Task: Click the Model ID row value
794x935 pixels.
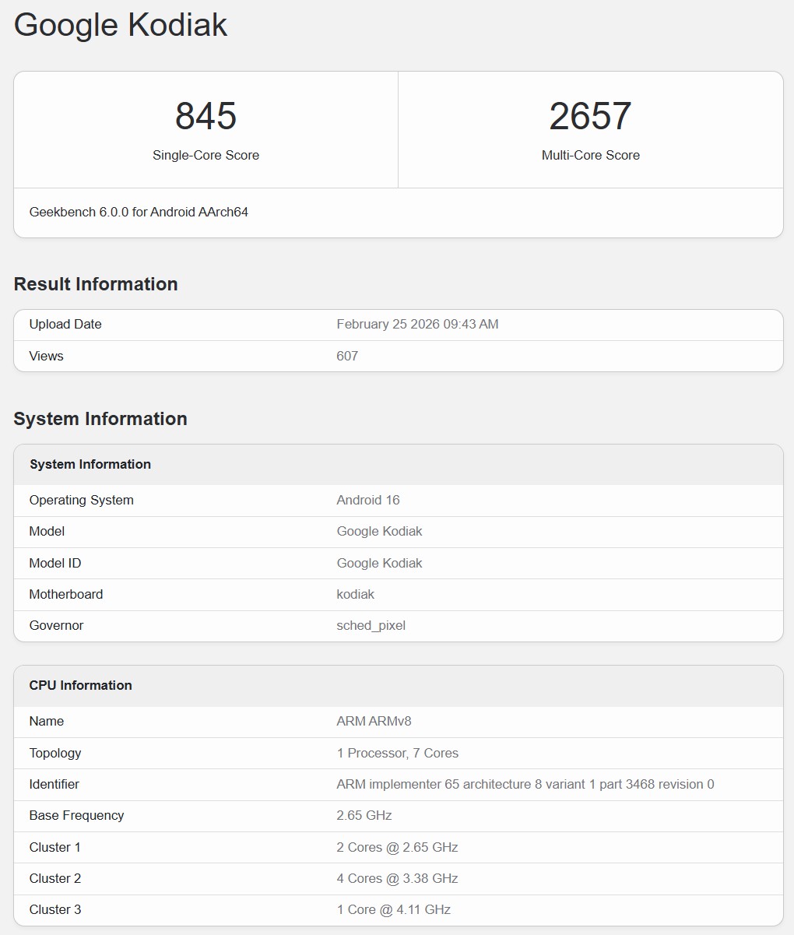Action: [x=379, y=563]
